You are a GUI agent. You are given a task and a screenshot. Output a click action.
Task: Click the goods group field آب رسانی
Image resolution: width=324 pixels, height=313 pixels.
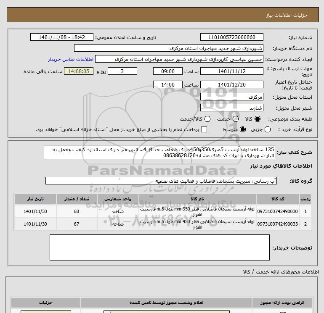pos(161,181)
